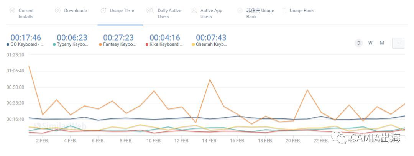The height and width of the screenshot is (156, 414).
Task: Open the Daily Active Users tab
Action: pyautogui.click(x=169, y=14)
